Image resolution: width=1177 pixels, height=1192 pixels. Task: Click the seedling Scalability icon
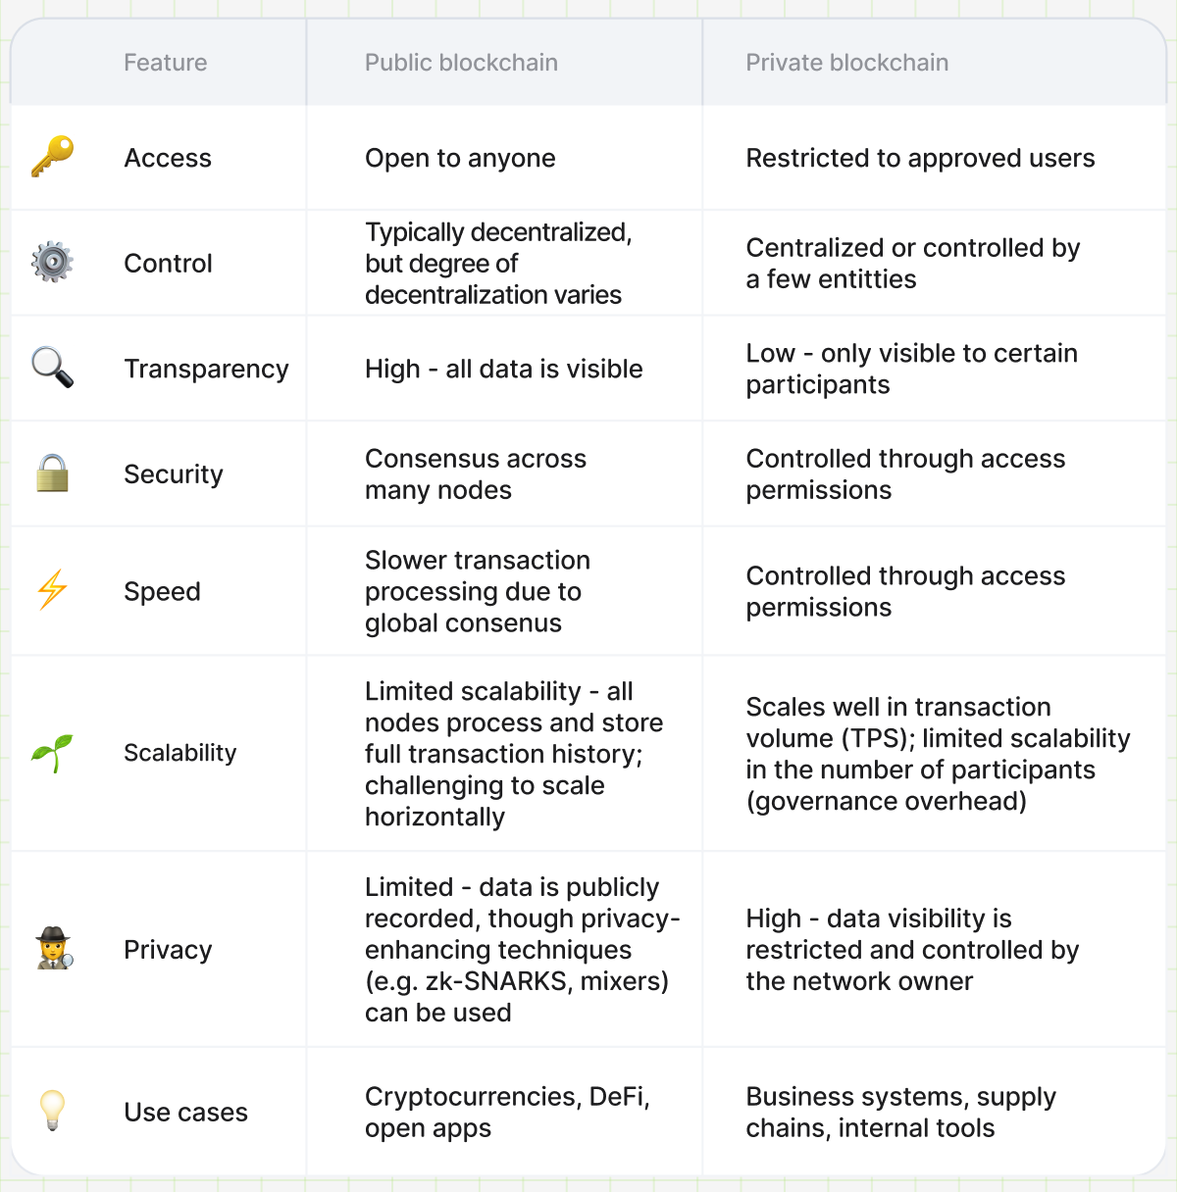tap(53, 753)
